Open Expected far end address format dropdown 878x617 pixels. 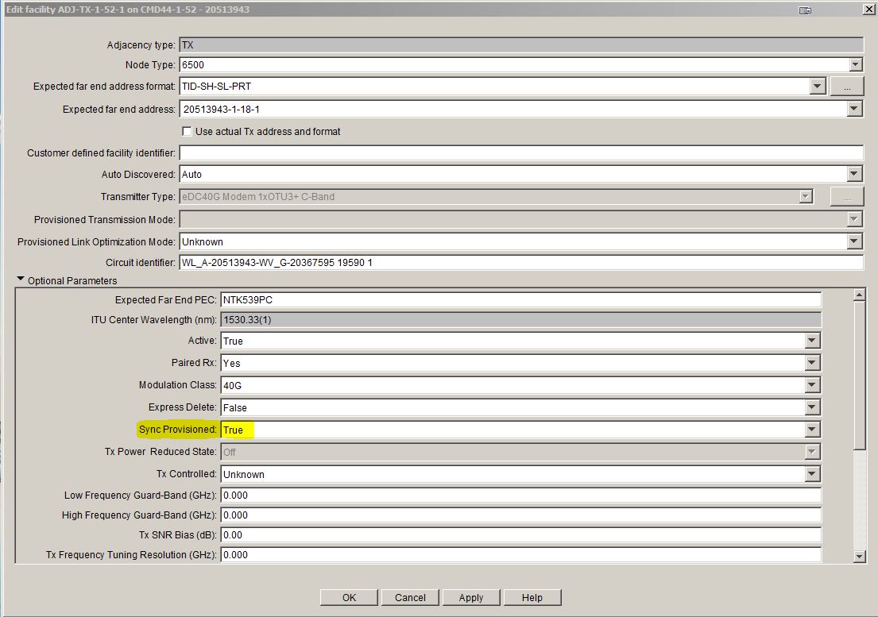[817, 86]
